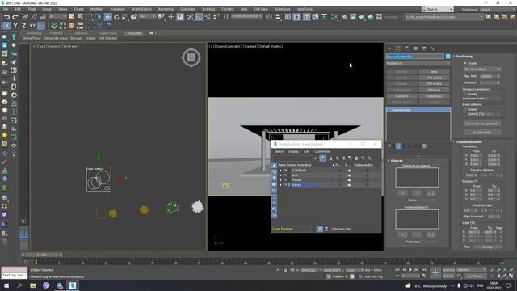The width and height of the screenshot is (517, 291).
Task: Click the Scatter Lister button
Action: tap(482, 133)
